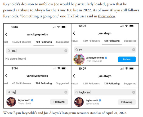Viewport: 143px width, 117px height.
Task: Select the 1.2M Followers tab, top-right panel
Action: pyautogui.click(x=91, y=41)
